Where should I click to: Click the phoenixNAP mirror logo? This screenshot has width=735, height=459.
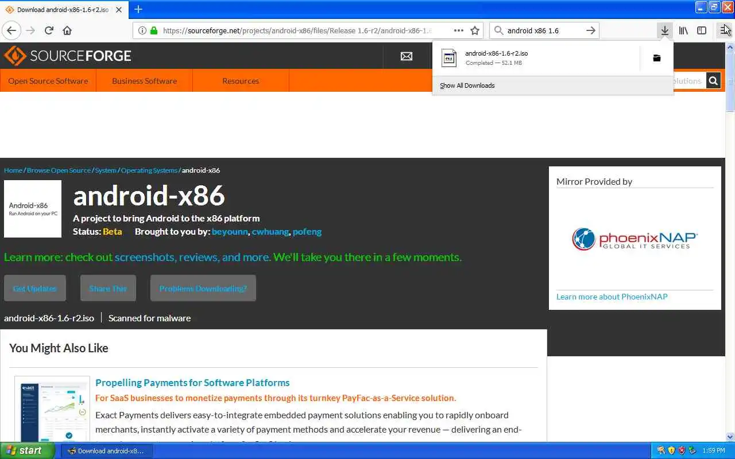[x=635, y=239]
